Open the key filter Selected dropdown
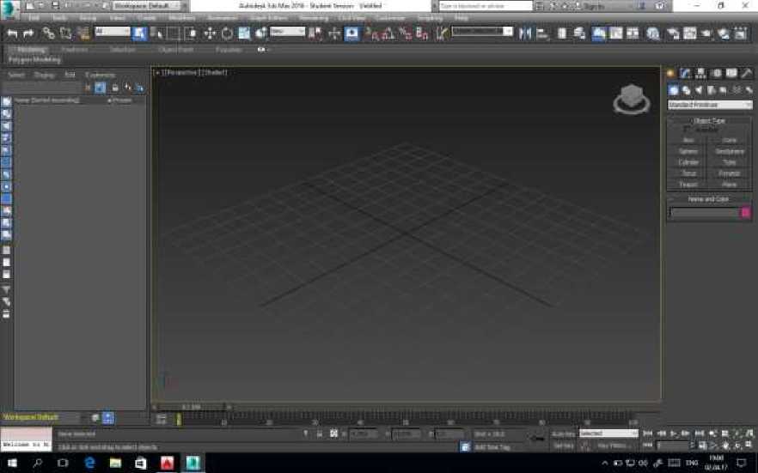The height and width of the screenshot is (473, 758). coord(608,434)
